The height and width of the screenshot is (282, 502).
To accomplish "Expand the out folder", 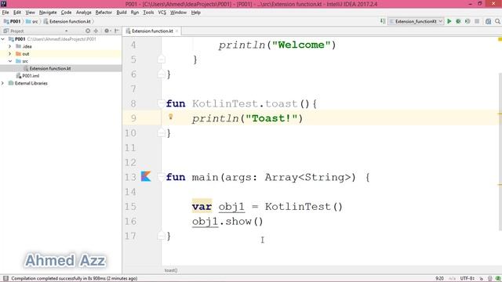I will [x=10, y=54].
